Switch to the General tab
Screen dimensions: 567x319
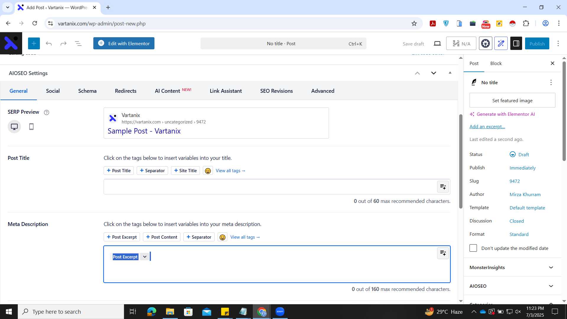tap(18, 91)
